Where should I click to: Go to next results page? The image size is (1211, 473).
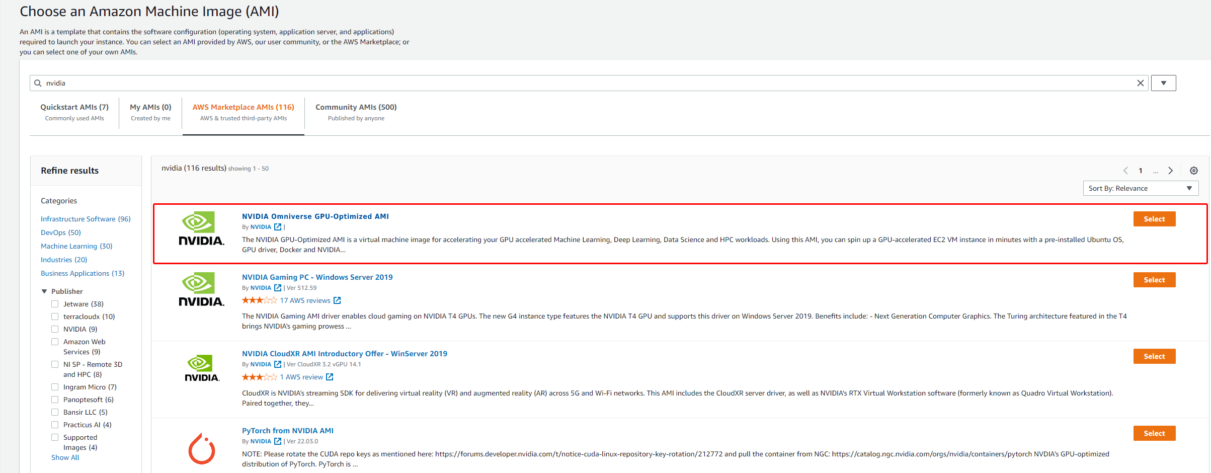click(x=1171, y=171)
